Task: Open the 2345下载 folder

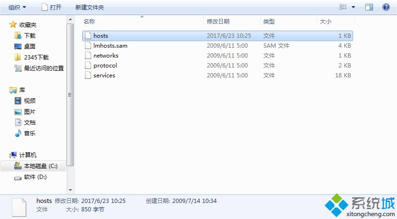Action: pos(36,57)
